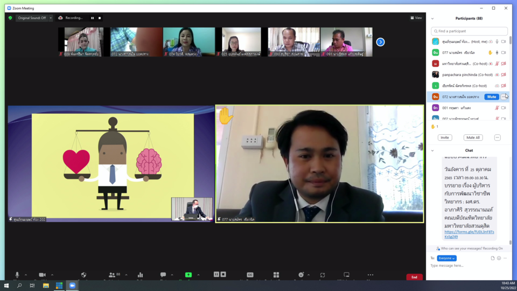
Task: Select thumbnail of participant 091
Action: click(346, 42)
